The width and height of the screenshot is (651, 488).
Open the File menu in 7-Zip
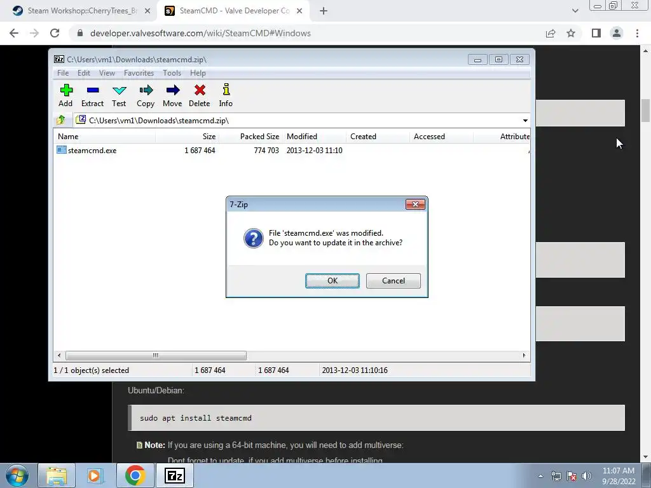63,73
